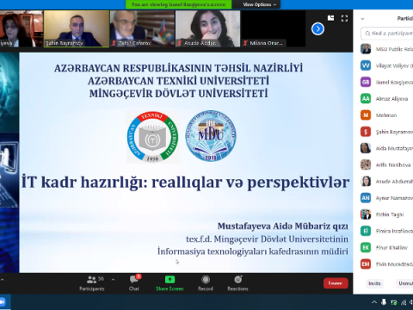Click the Eİ avatar of Elmira İsrafilova

[366, 231]
